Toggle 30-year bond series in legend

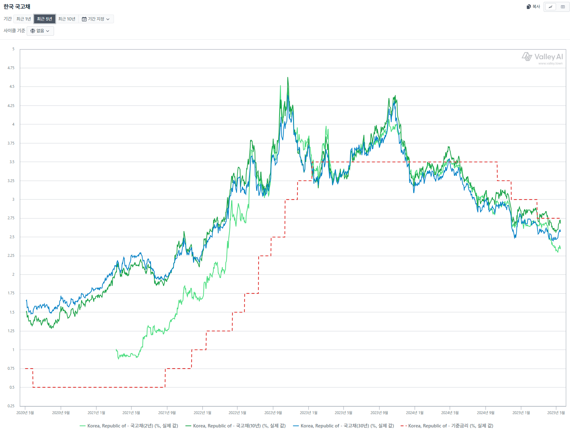pyautogui.click(x=343, y=426)
